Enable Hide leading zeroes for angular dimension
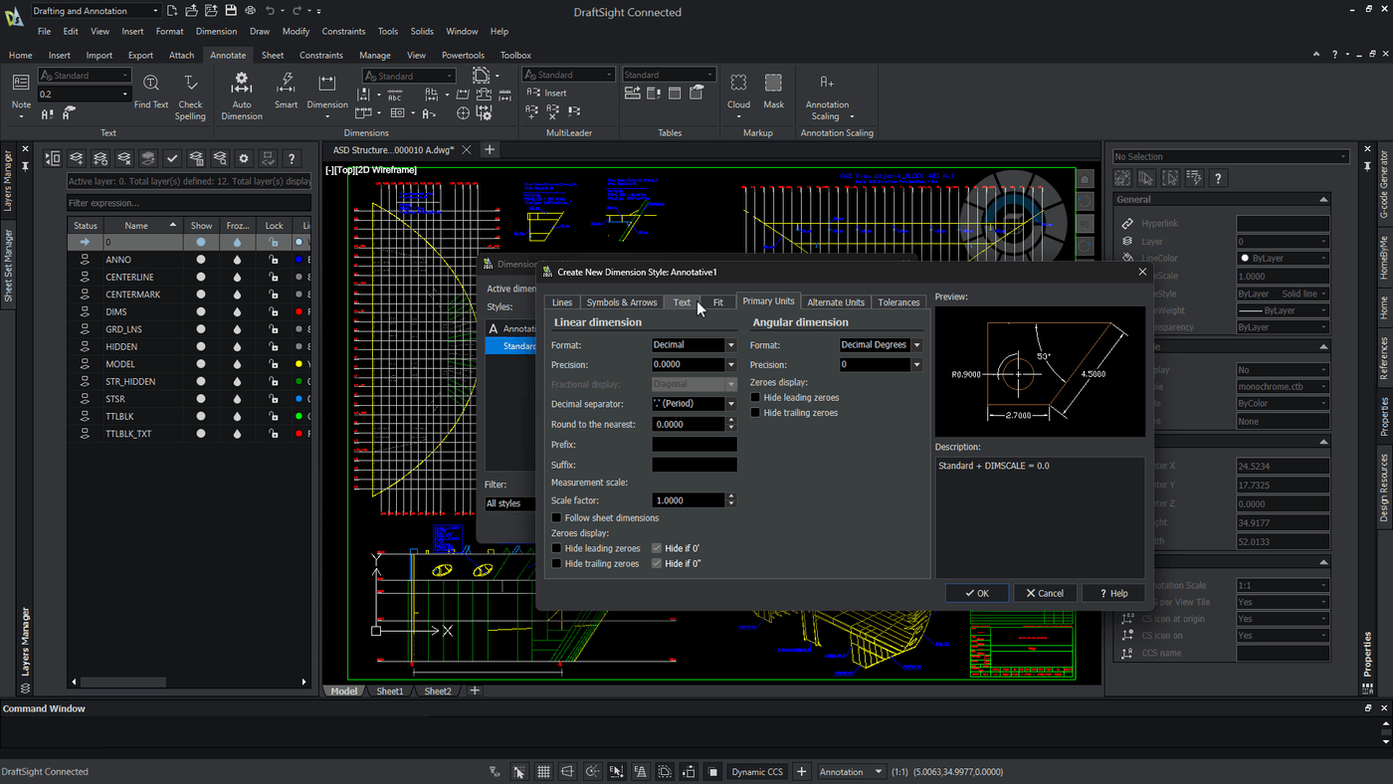This screenshot has height=784, width=1393. (754, 397)
